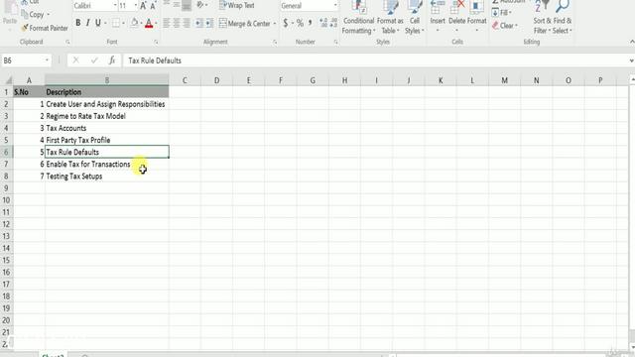
Task: Collapse the ribbon
Action: point(632,42)
